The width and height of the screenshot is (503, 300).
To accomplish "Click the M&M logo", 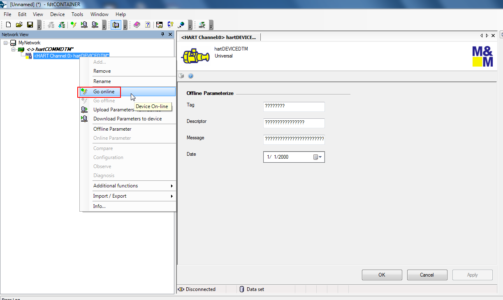I will tap(482, 56).
